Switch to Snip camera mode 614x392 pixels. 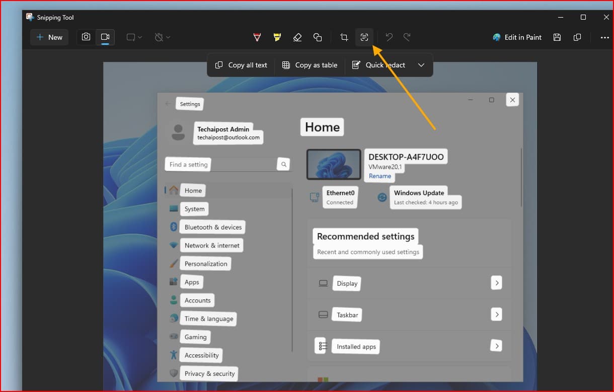click(86, 37)
